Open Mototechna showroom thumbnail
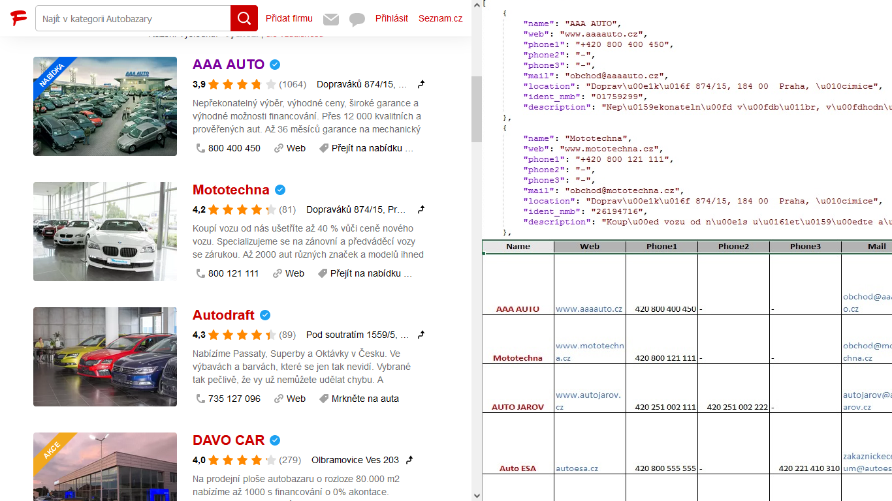Screen dimensions: 892x501 [105, 232]
